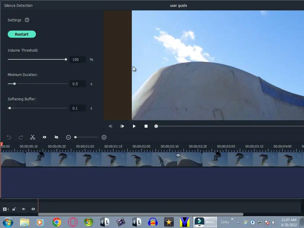304x228 pixels.
Task: Click the red playhead at timeline start
Action: tap(1, 144)
